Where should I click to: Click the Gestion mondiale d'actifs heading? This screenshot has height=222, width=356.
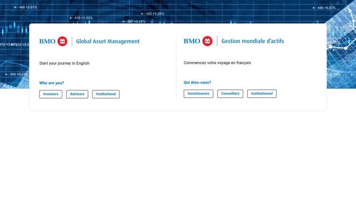tap(253, 41)
